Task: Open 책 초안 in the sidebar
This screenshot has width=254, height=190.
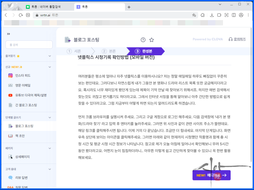Action: [29, 136]
